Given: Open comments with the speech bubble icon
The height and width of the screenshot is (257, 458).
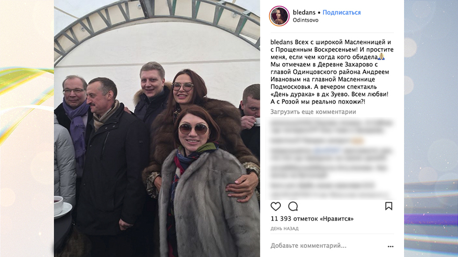Looking at the screenshot, I should point(293,206).
